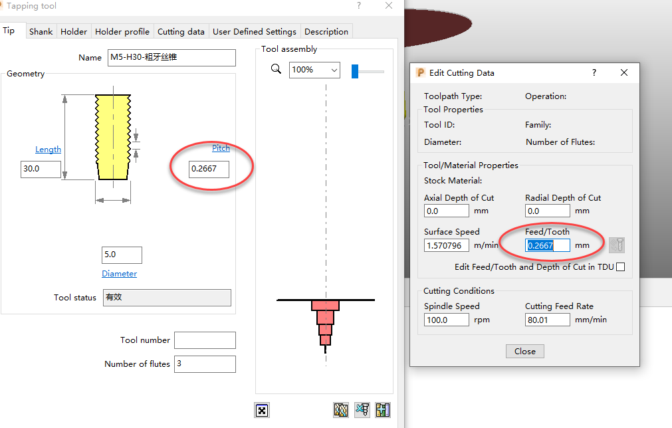The image size is (672, 428).
Task: Click the Diameter hyperlink
Action: 120,273
